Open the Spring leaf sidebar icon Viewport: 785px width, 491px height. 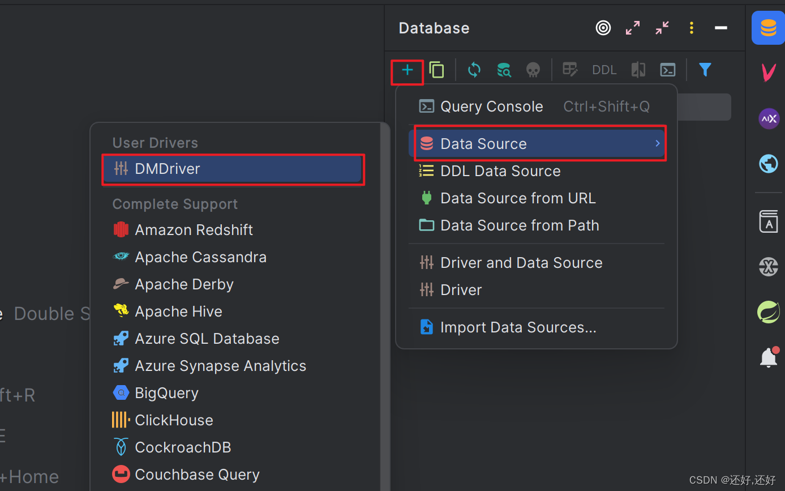click(x=769, y=312)
